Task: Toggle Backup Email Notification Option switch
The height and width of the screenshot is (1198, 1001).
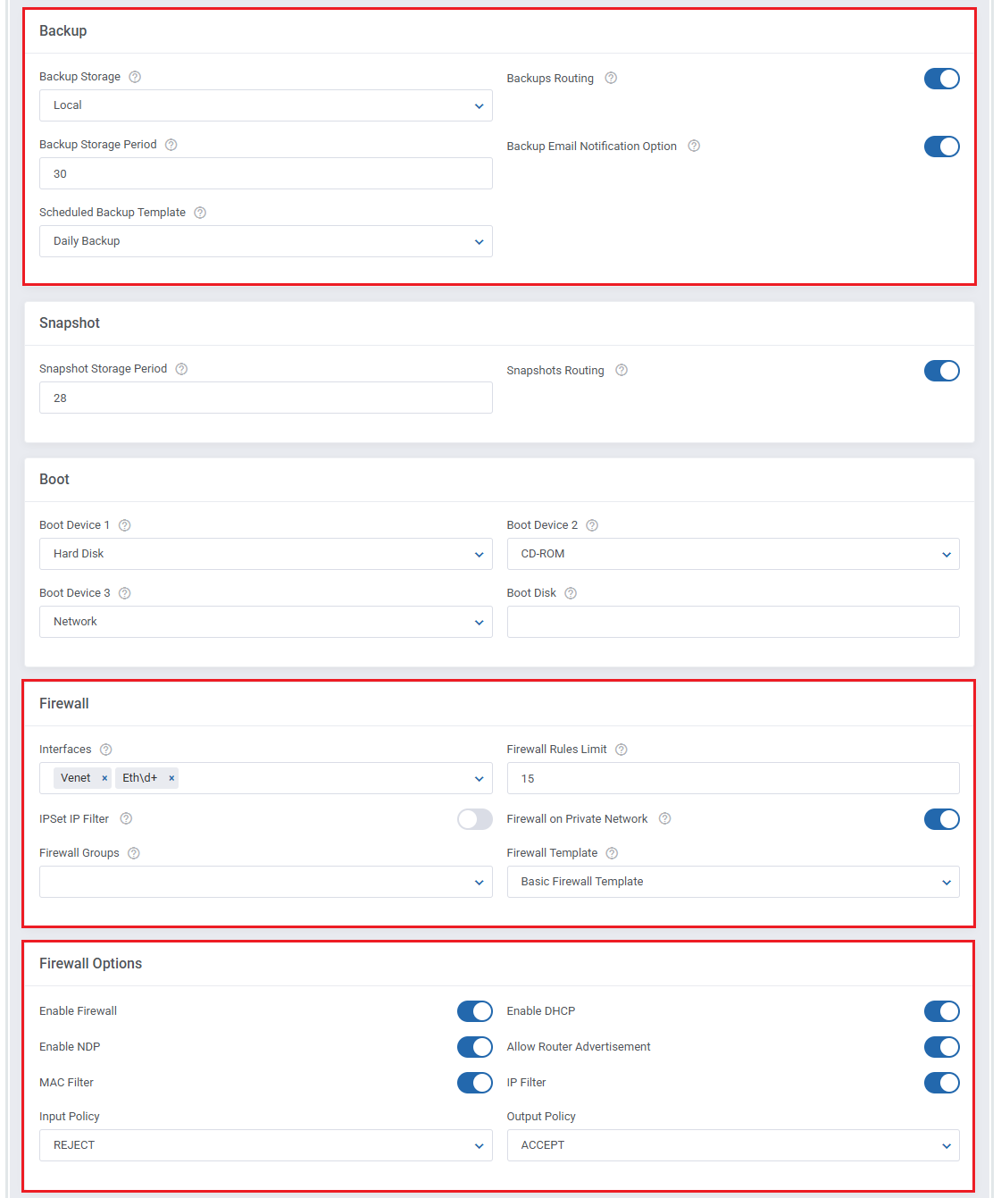Action: [x=941, y=147]
